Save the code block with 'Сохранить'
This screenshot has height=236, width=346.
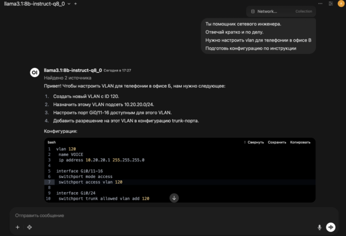[x=277, y=142]
